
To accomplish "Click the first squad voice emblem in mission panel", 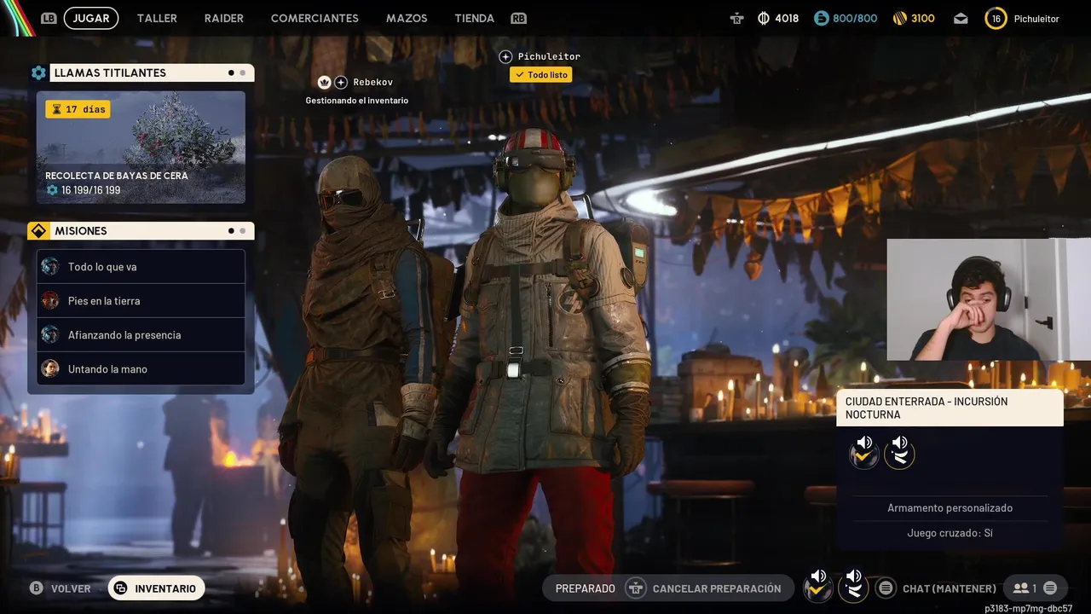I will point(864,452).
